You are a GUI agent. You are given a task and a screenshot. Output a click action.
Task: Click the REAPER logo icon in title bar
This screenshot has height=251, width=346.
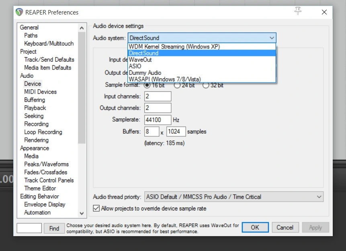(19, 12)
